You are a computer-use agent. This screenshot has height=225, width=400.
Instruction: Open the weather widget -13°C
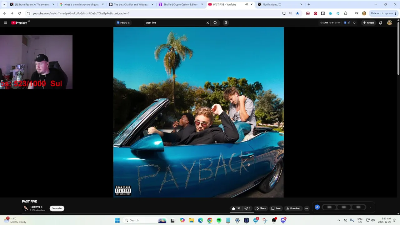pyautogui.click(x=16, y=220)
